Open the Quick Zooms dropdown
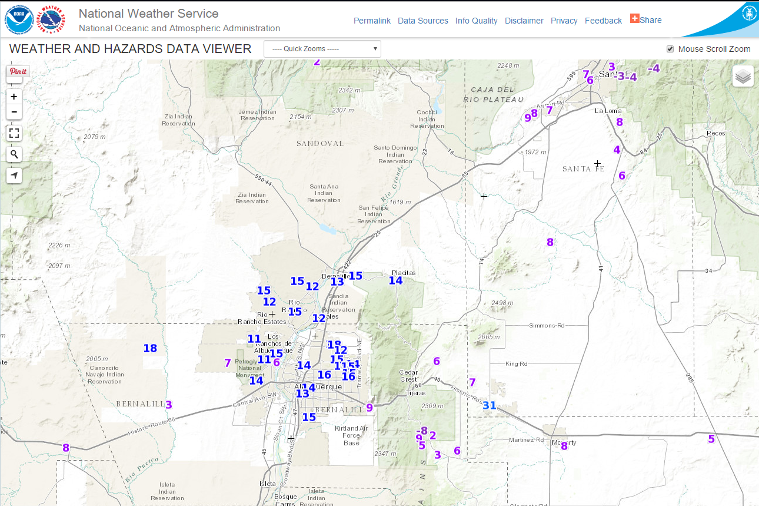759x506 pixels. tap(322, 49)
